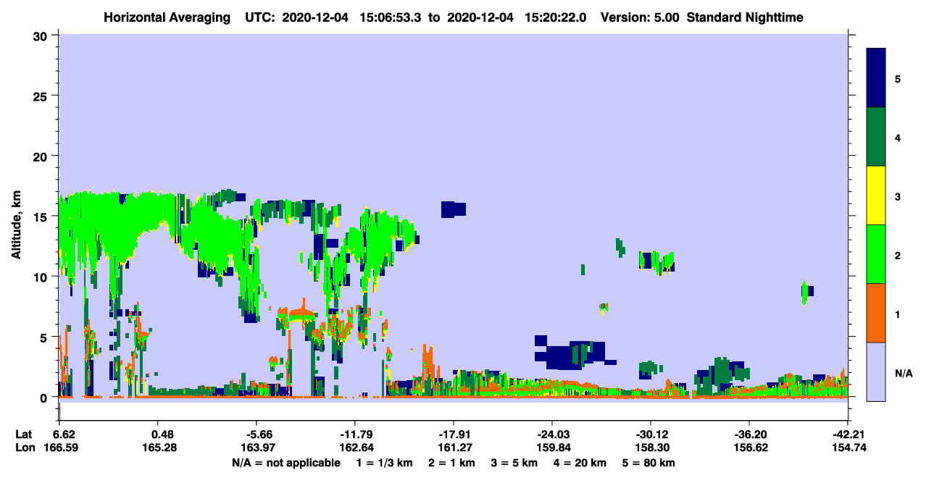The width and height of the screenshot is (942, 483).
Task: Click the colorbar label '5'
Action: pos(898,78)
